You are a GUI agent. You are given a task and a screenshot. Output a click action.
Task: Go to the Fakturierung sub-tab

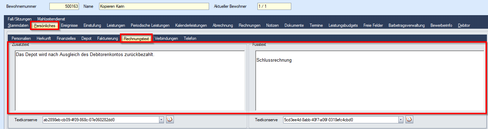[x=107, y=38]
